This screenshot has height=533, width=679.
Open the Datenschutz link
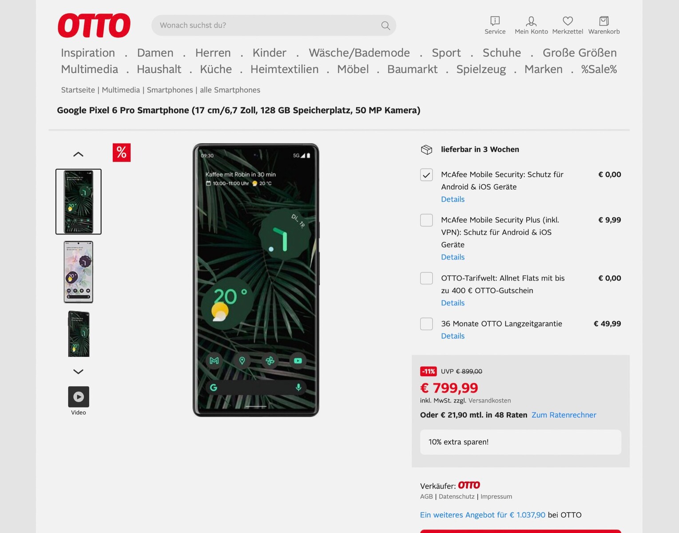pyautogui.click(x=457, y=497)
